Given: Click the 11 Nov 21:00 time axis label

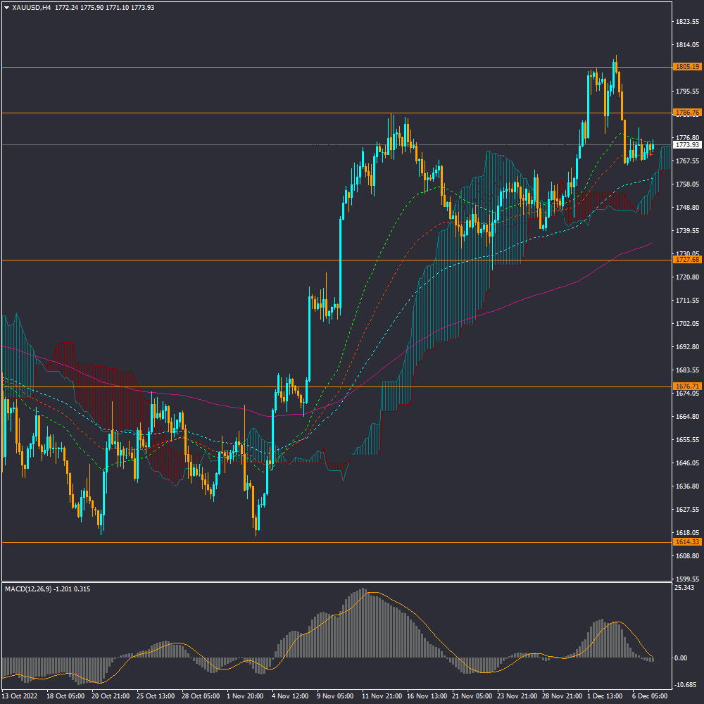Looking at the screenshot, I should (x=382, y=696).
